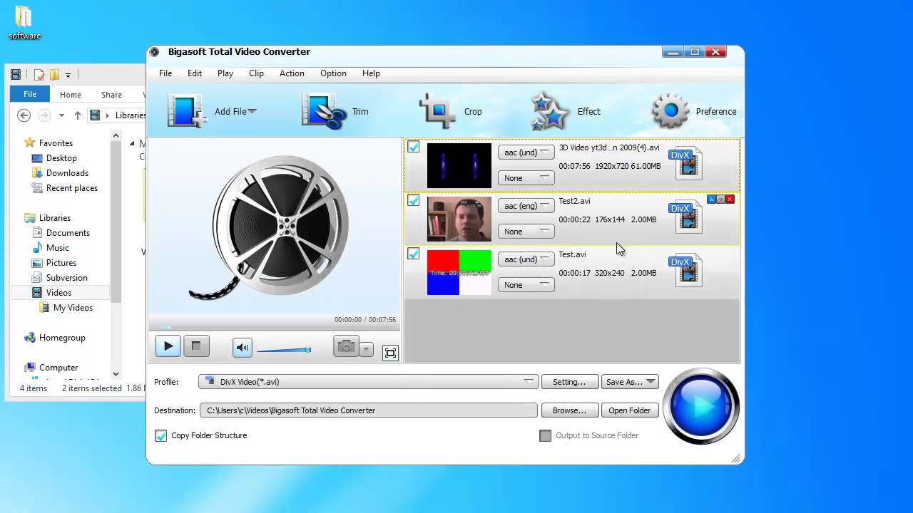The image size is (913, 513).
Task: Open the Option menu
Action: pyautogui.click(x=333, y=73)
